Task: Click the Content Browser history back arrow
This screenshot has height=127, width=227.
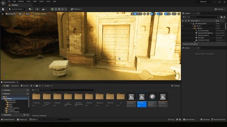Action: [31, 86]
